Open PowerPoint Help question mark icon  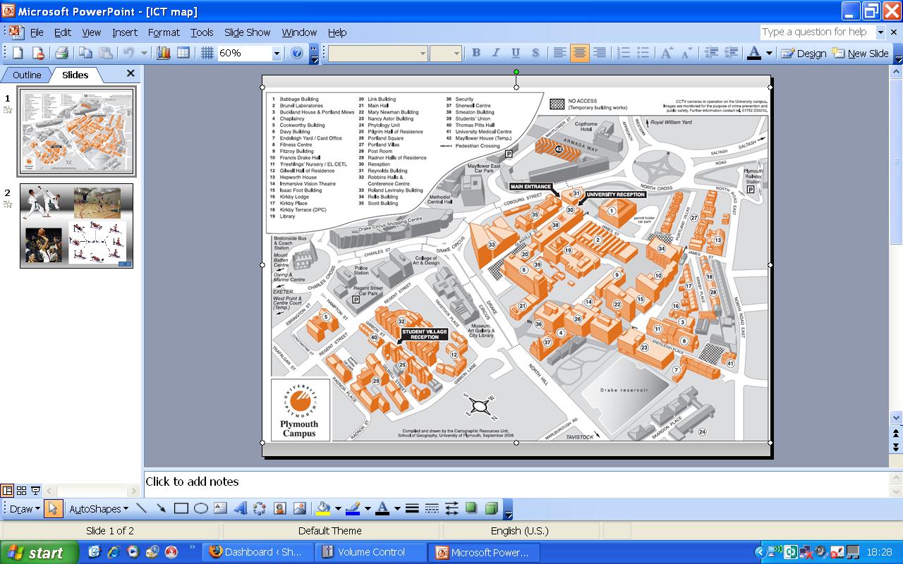pos(296,53)
